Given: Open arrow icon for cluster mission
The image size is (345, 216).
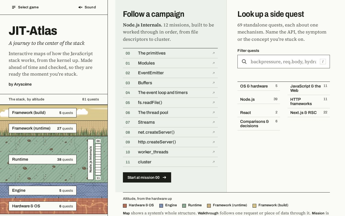Looking at the screenshot, I should coord(213,162).
